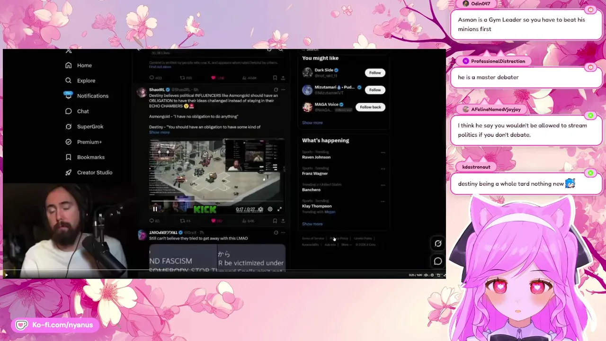The width and height of the screenshot is (606, 341).
Task: Open the Raven Johnson trending topic
Action: 316,157
